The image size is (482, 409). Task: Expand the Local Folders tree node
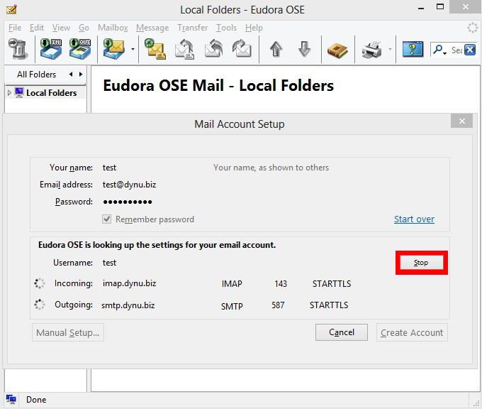9,92
